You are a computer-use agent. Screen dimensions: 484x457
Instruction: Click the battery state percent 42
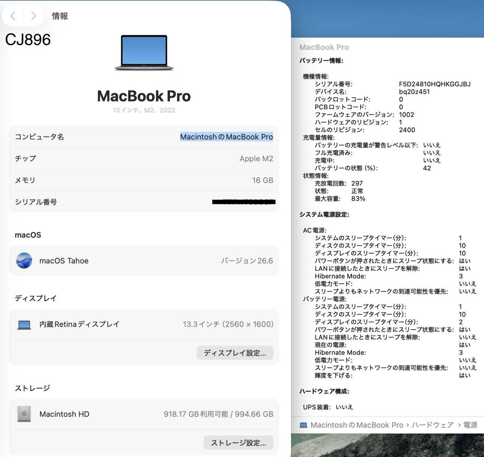(x=427, y=168)
